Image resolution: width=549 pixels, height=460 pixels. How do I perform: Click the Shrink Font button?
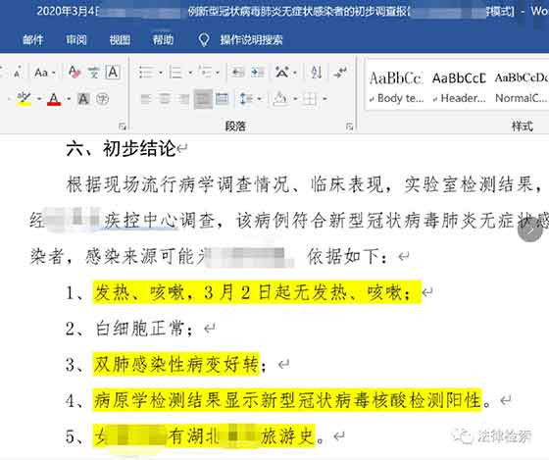[x=17, y=73]
